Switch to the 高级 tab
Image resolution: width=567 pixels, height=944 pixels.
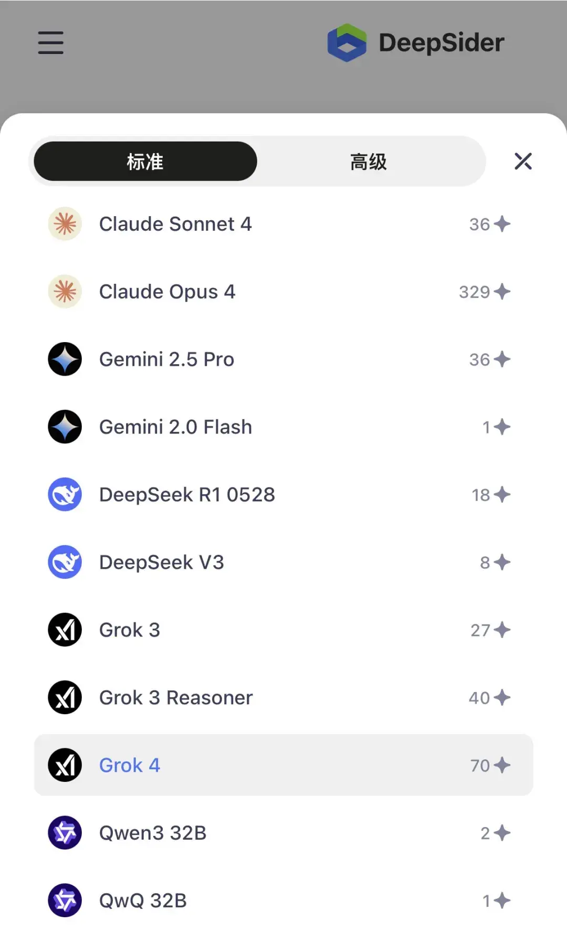(x=369, y=162)
